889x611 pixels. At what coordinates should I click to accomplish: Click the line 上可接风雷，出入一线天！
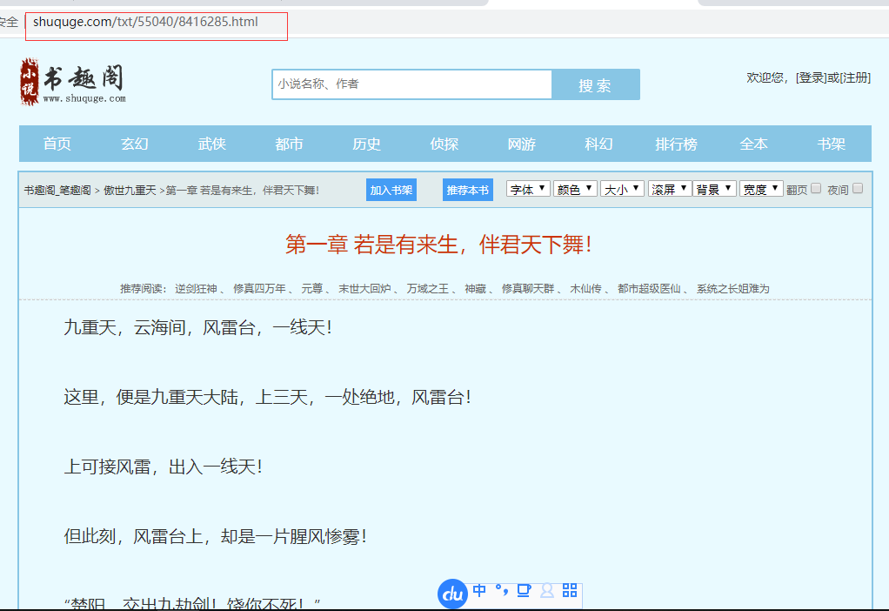pos(164,467)
